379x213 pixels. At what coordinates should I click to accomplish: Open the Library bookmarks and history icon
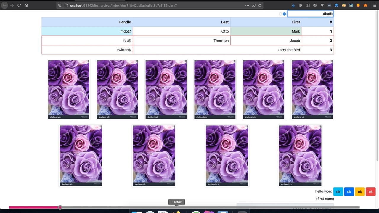pos(301,5)
